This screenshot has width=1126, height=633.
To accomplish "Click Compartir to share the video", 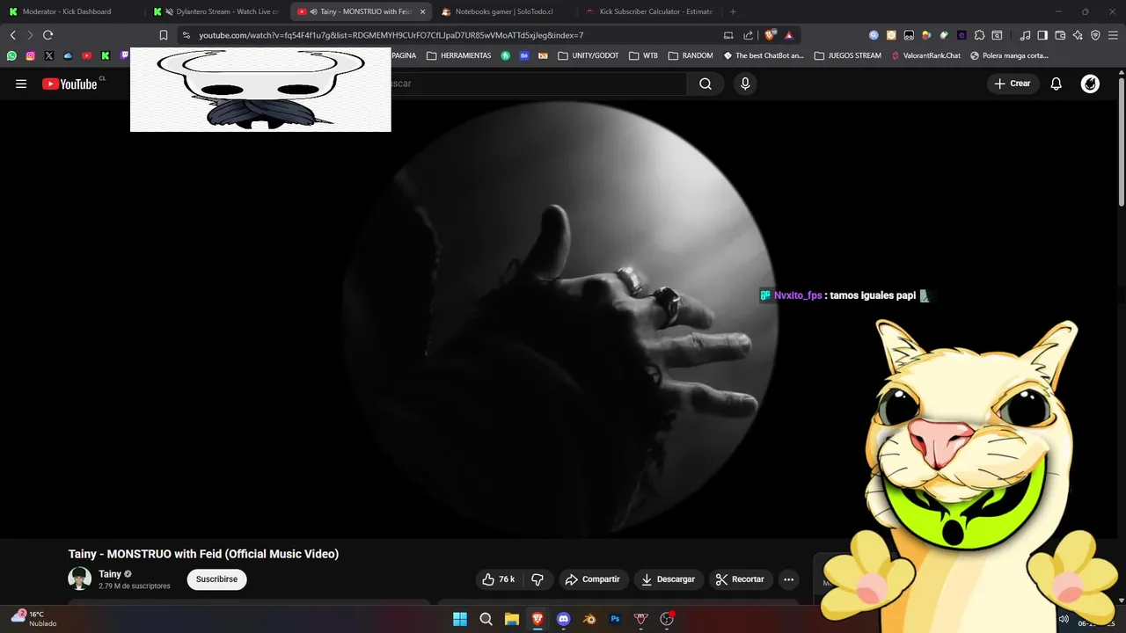I will tap(593, 579).
